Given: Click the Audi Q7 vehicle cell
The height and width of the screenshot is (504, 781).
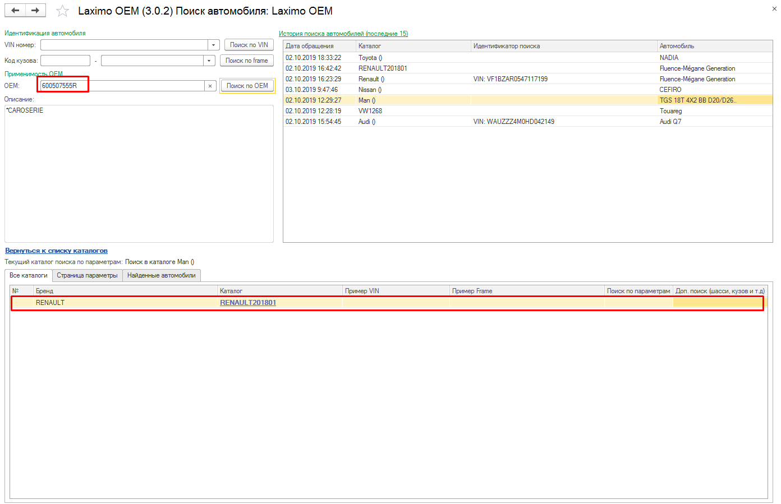Looking at the screenshot, I should [x=715, y=122].
